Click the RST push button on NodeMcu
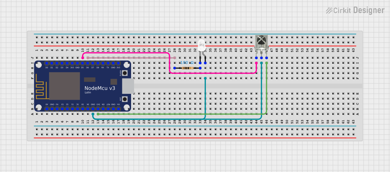The height and width of the screenshot is (172, 390). (x=125, y=99)
